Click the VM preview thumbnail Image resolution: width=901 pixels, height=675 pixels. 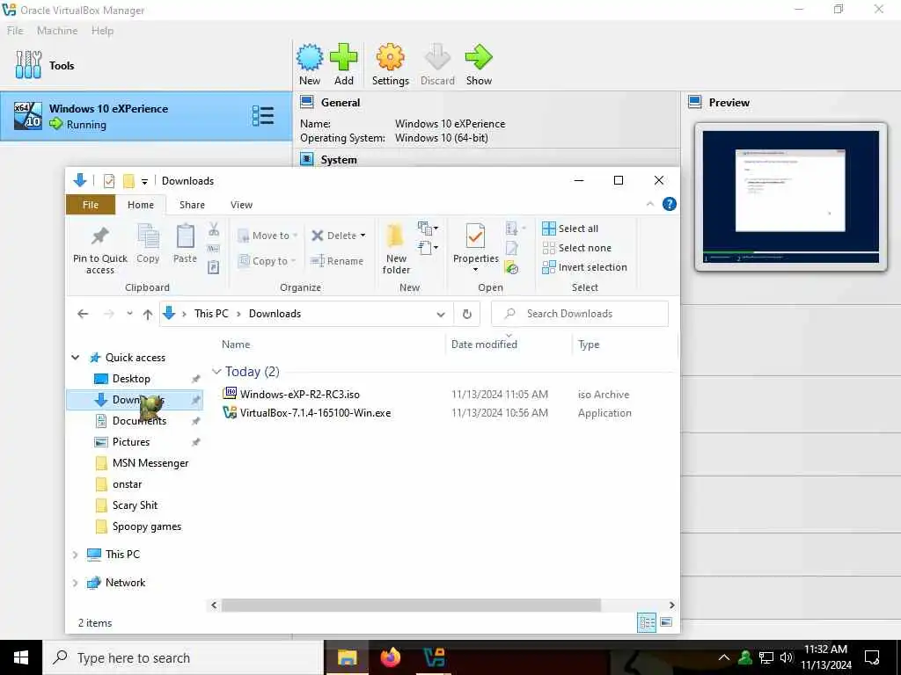(791, 197)
